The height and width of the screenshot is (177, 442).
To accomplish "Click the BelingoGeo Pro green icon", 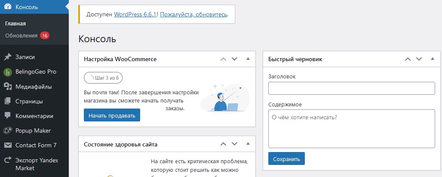I will 8,72.
